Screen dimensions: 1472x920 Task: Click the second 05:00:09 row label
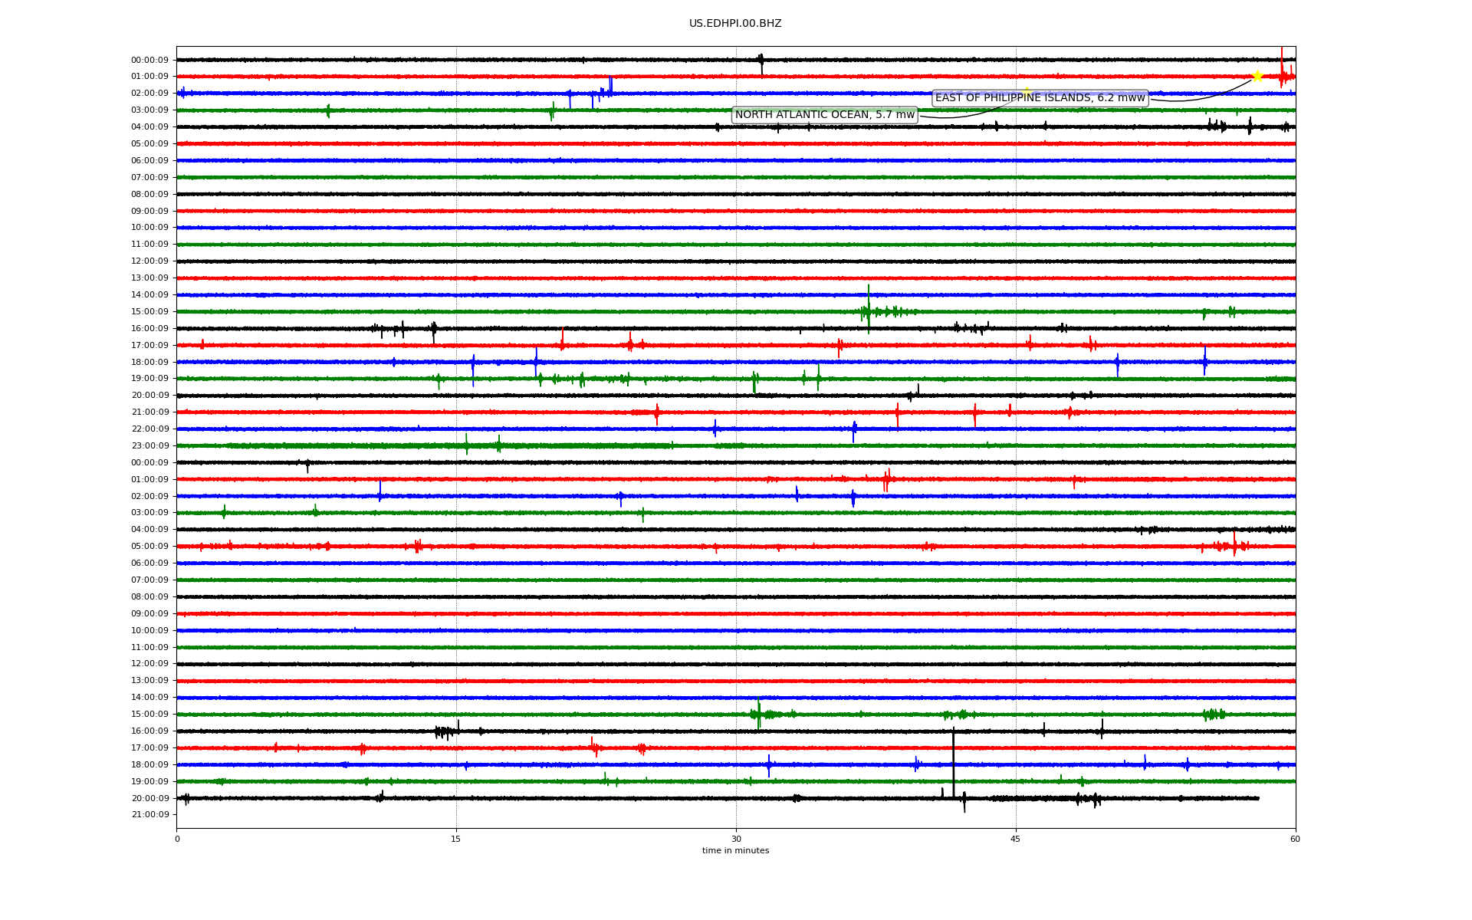(x=149, y=547)
